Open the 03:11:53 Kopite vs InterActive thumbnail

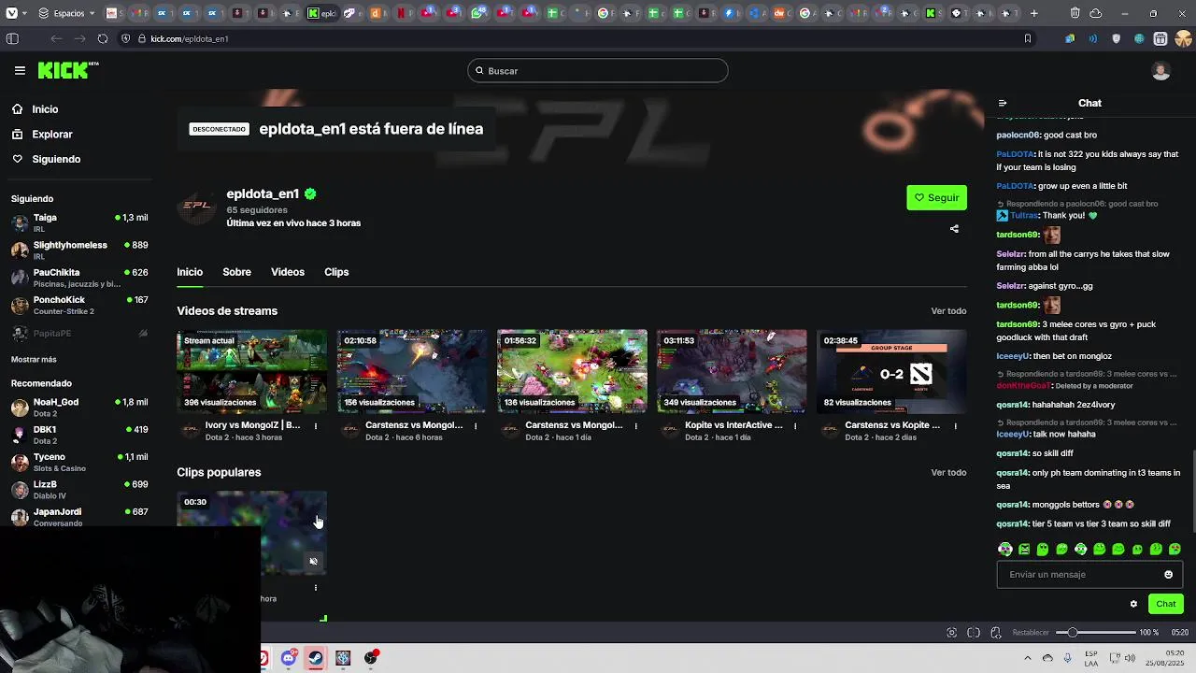click(x=732, y=371)
